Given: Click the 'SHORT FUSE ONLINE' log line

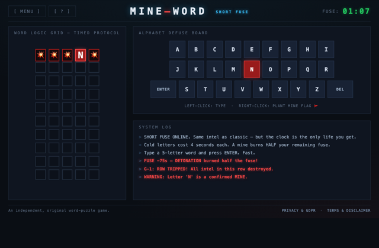Looking at the screenshot, I should [x=250, y=137].
